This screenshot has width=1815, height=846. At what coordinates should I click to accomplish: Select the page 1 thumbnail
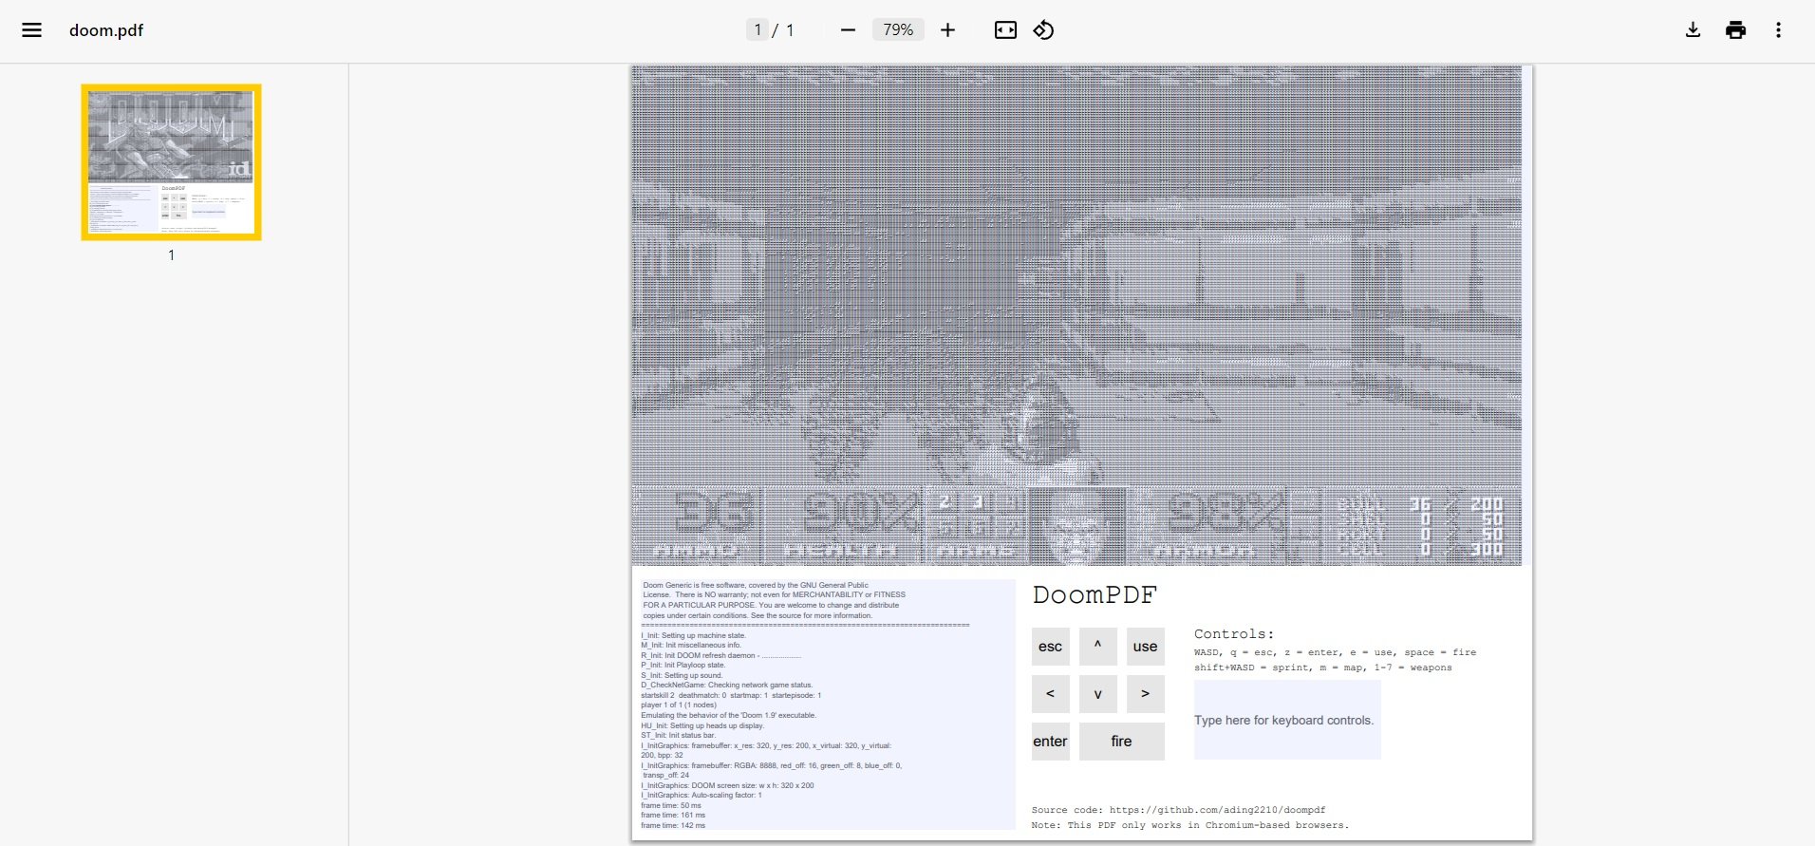tap(171, 162)
